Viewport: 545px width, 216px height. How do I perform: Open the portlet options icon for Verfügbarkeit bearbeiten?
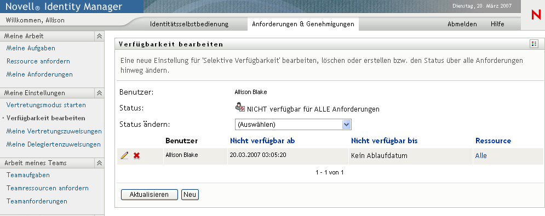[534, 44]
